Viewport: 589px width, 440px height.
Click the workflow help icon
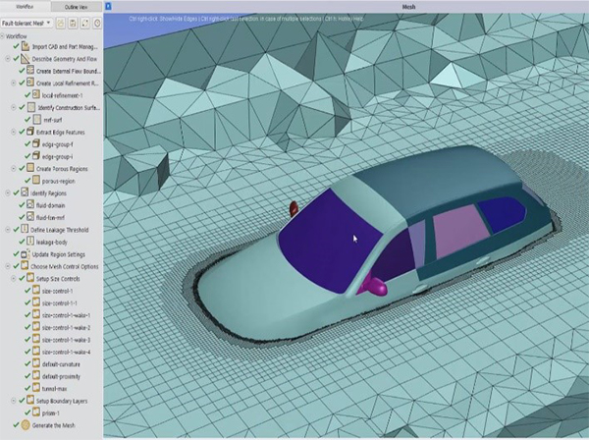(x=96, y=22)
